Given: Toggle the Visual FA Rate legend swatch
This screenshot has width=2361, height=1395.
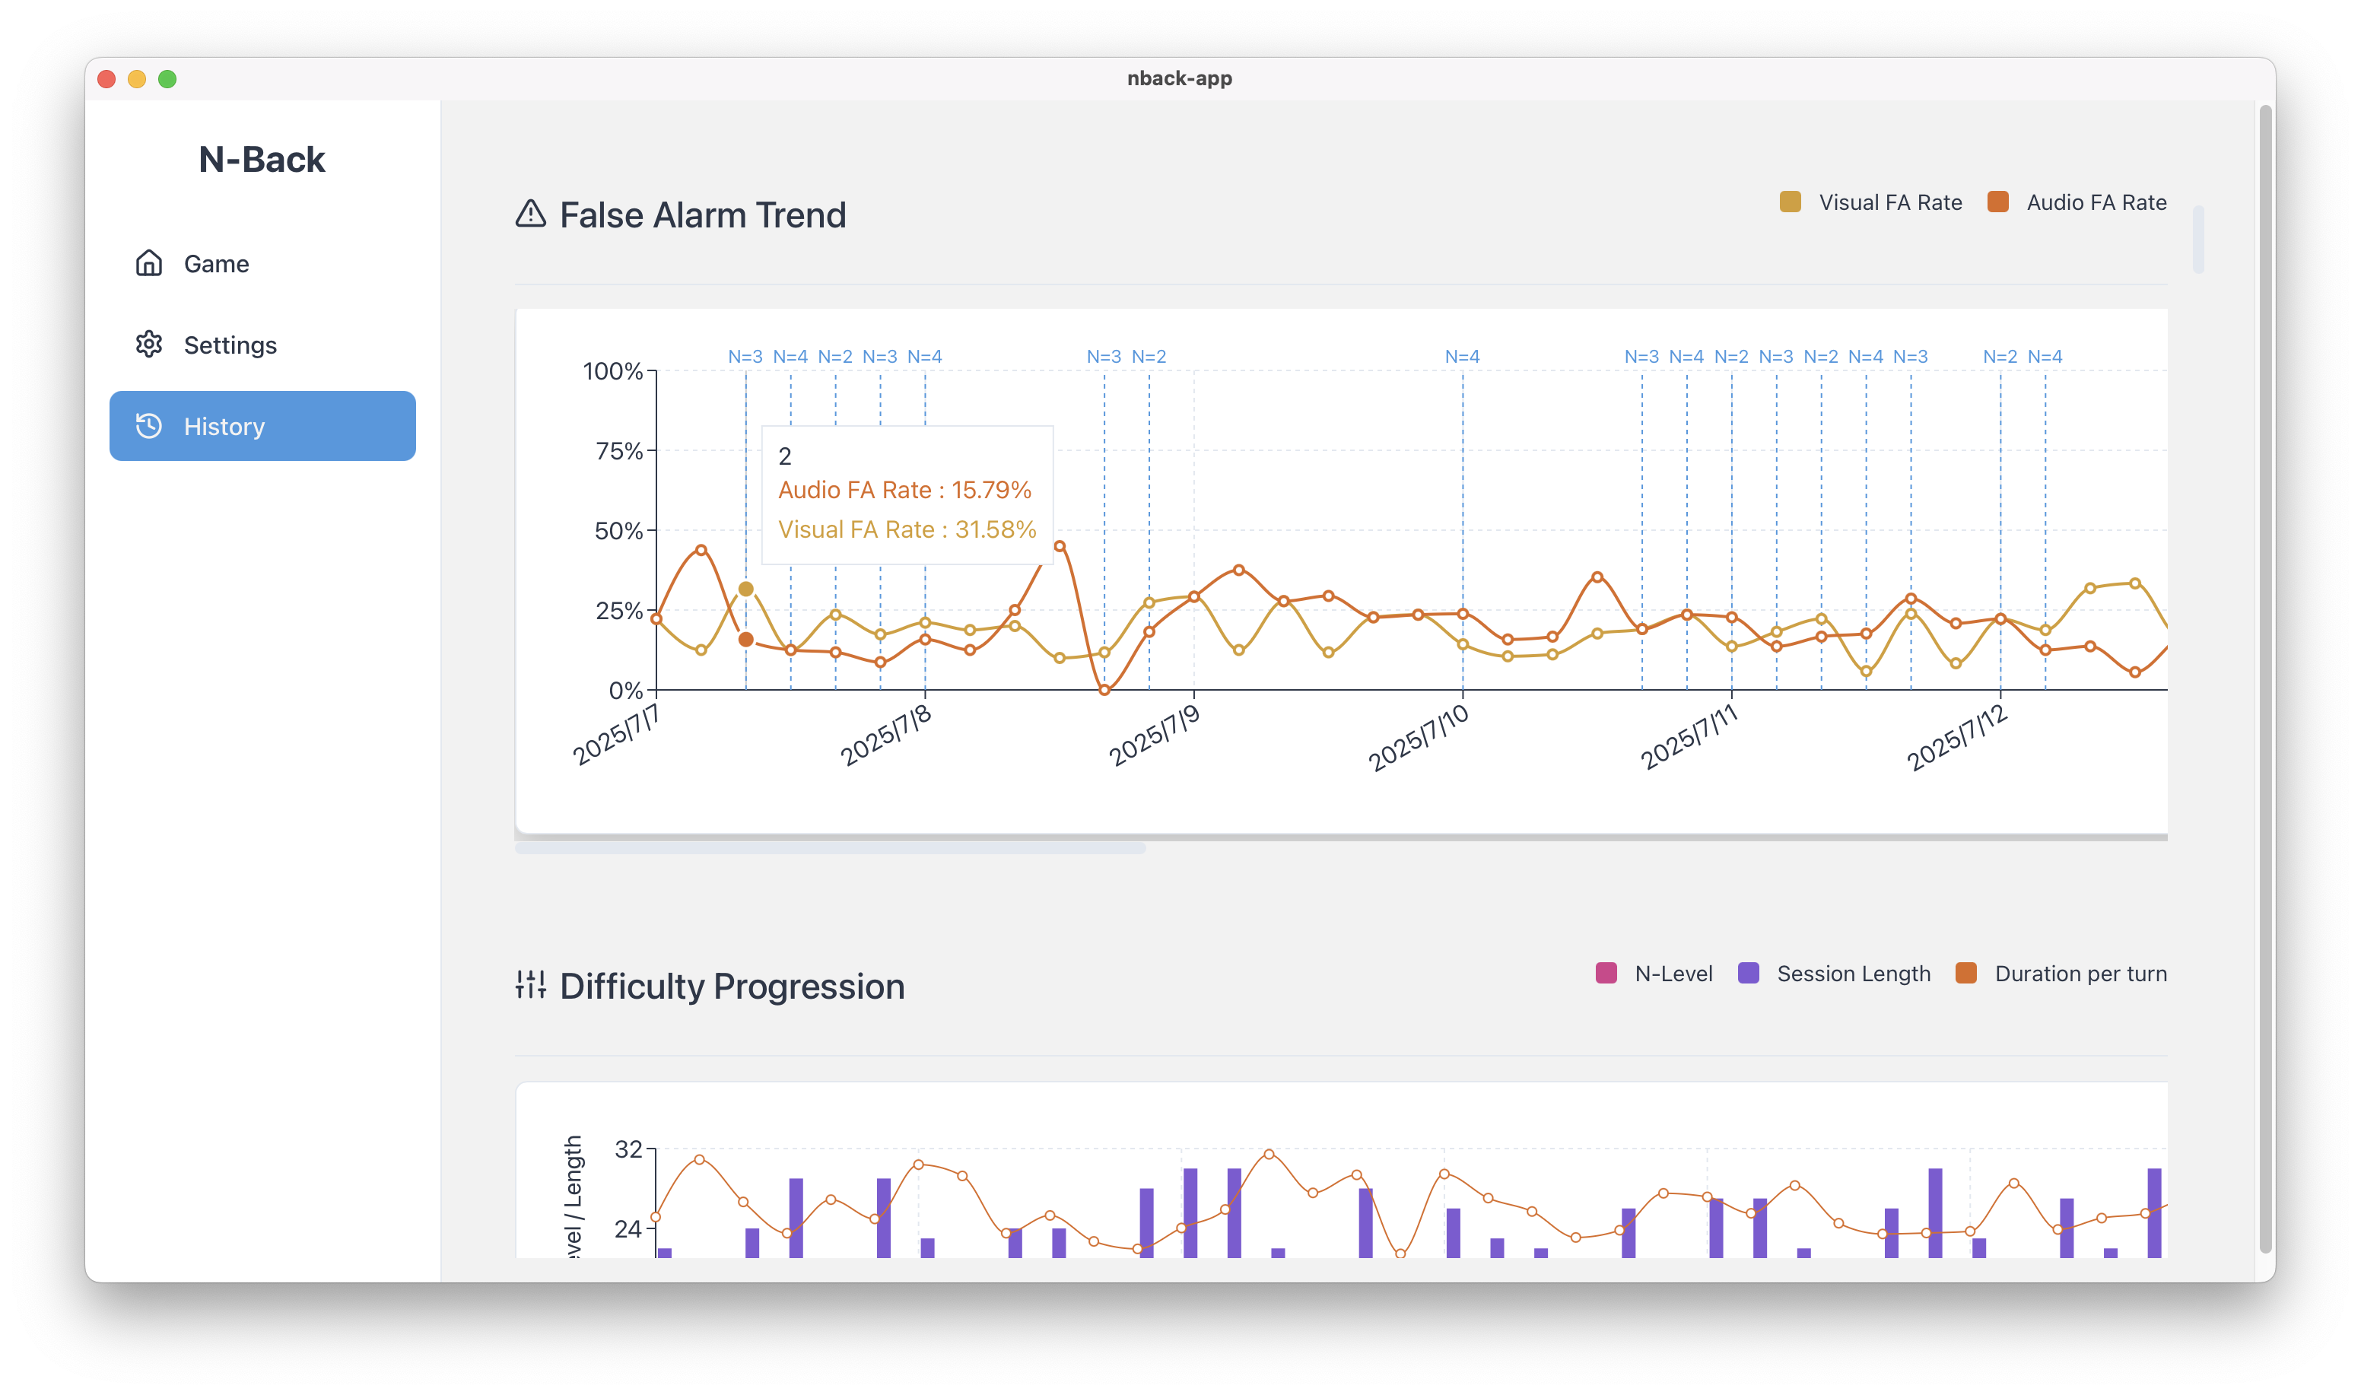Looking at the screenshot, I should pos(1790,202).
